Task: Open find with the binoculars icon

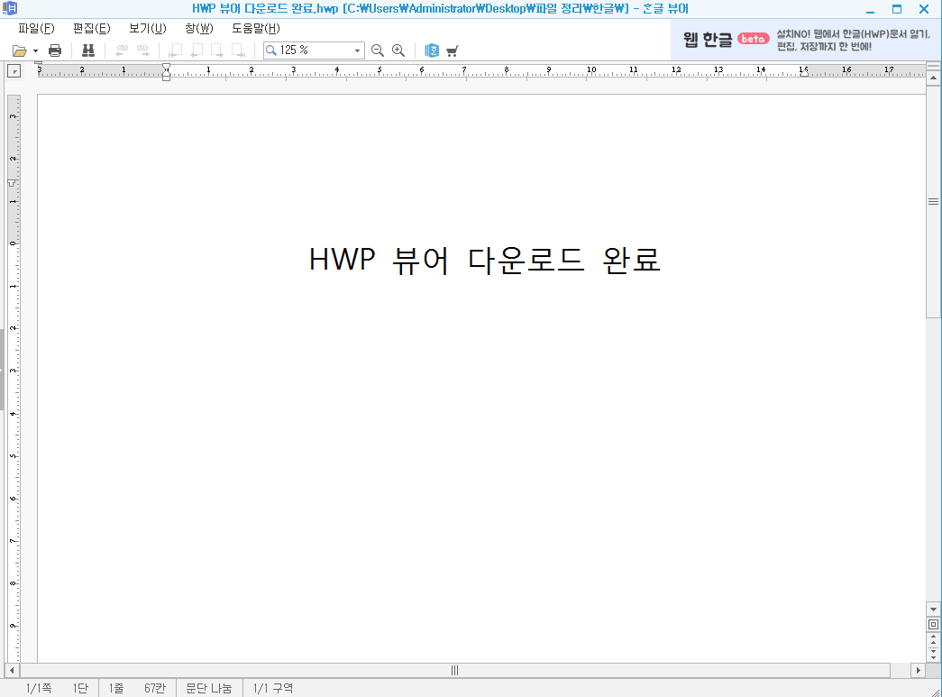Action: coord(88,50)
